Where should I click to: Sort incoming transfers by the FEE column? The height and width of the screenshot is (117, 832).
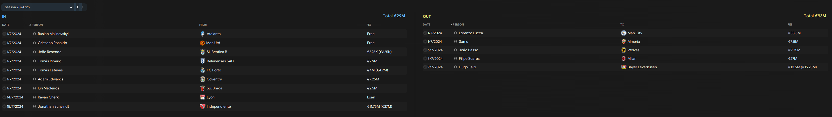pyautogui.click(x=369, y=25)
